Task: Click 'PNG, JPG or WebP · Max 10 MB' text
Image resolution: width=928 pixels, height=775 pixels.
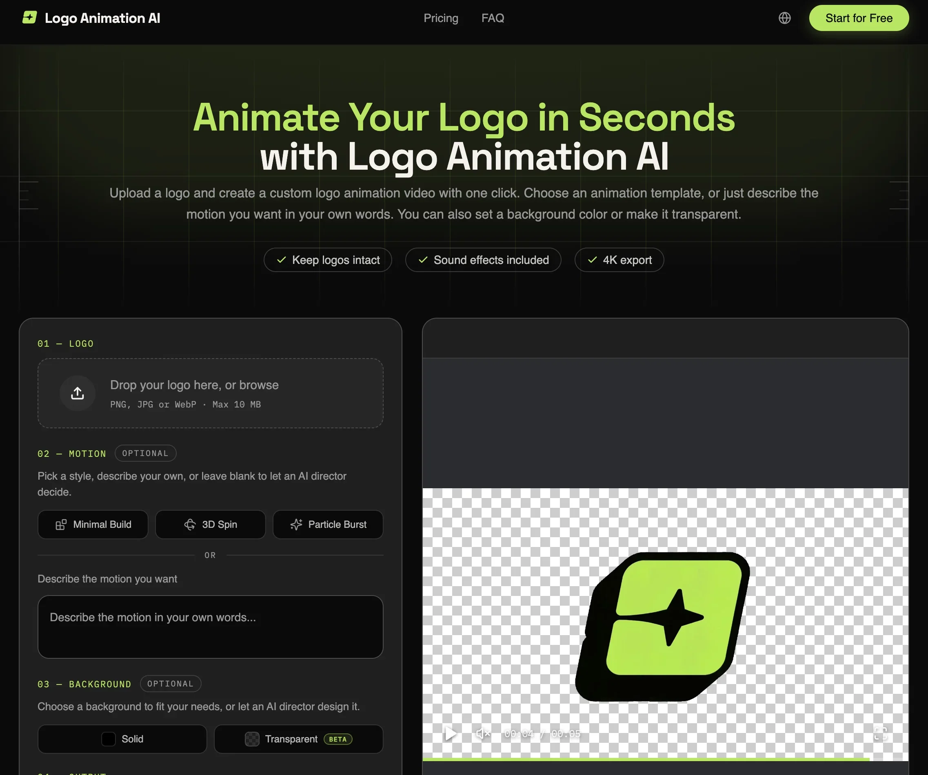Action: point(185,404)
